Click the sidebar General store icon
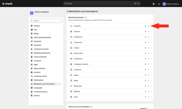This screenshot has width=182, height=109. pos(32,26)
